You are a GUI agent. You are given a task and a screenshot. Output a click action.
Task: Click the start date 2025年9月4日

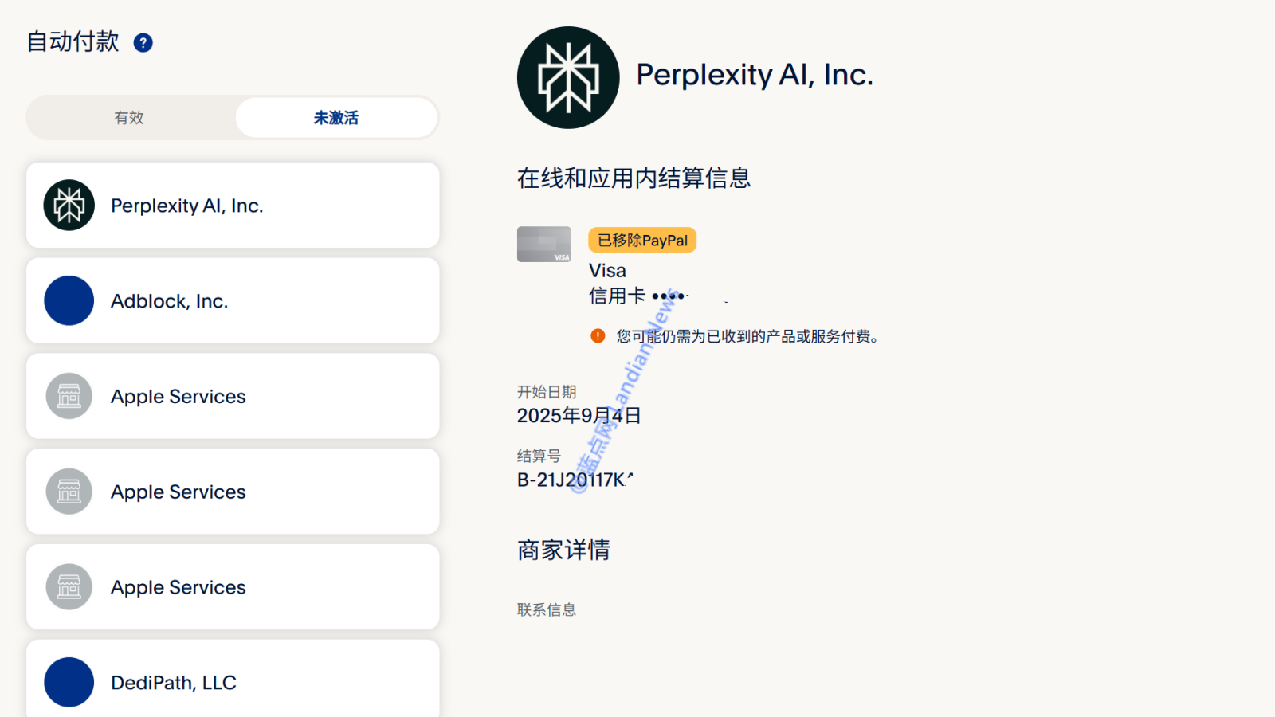[579, 416]
